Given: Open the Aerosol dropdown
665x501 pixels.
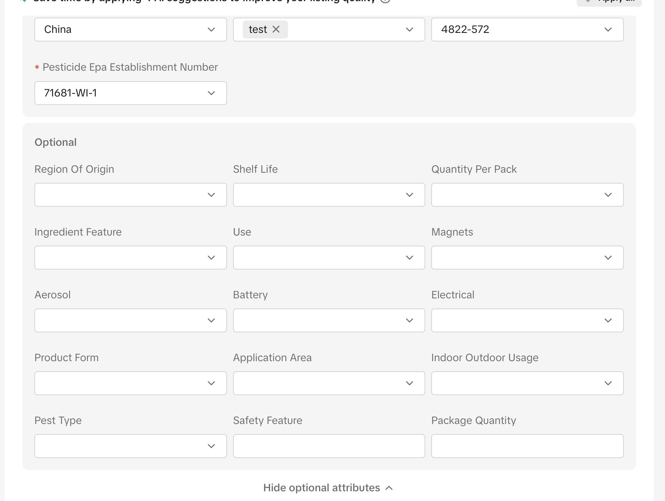Looking at the screenshot, I should pyautogui.click(x=130, y=320).
